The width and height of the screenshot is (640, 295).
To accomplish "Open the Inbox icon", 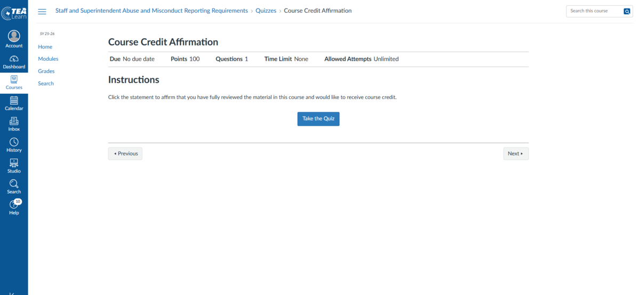I will point(14,121).
